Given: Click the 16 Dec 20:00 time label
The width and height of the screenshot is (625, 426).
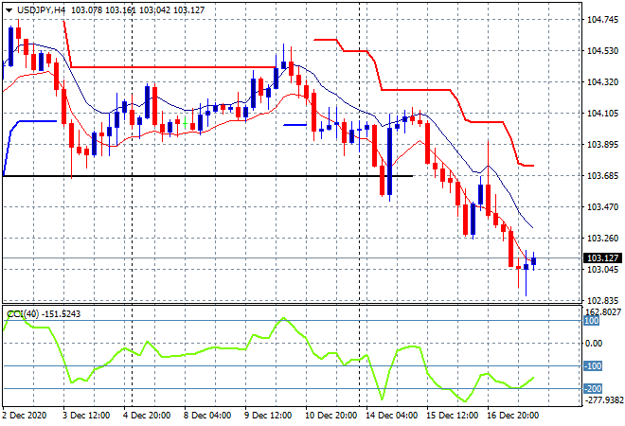Looking at the screenshot, I should pyautogui.click(x=513, y=416).
